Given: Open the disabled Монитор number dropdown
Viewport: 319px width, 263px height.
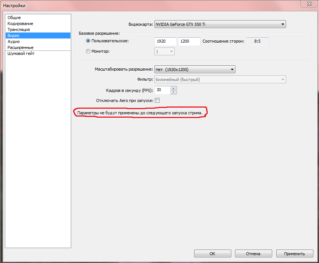Looking at the screenshot, I should click(x=165, y=52).
